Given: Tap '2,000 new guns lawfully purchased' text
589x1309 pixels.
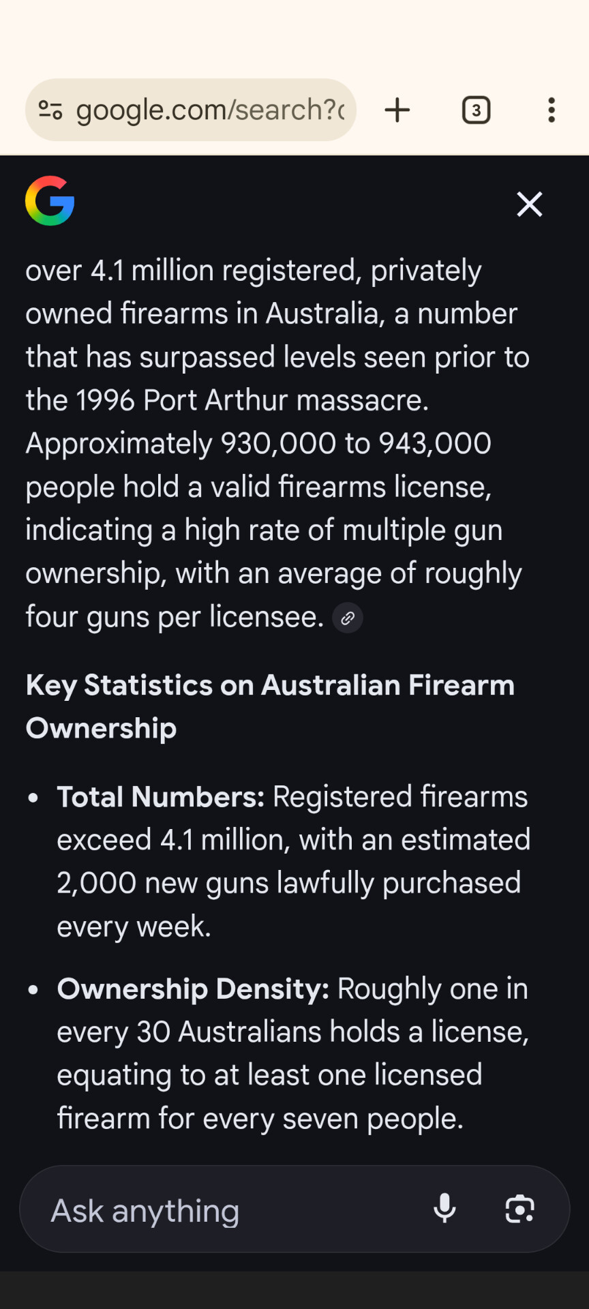Looking at the screenshot, I should 289,884.
